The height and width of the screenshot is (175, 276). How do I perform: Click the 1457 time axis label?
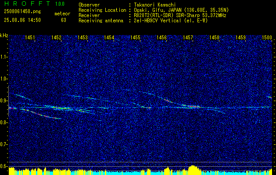point(188,37)
